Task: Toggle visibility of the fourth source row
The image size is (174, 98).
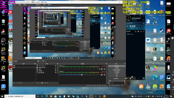Action: pyautogui.click(x=55, y=71)
